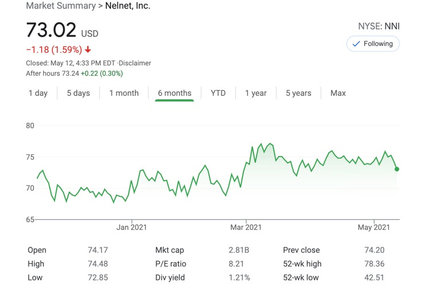Image resolution: width=424 pixels, height=285 pixels.
Task: Switch to the 1 year tab
Action: (256, 93)
